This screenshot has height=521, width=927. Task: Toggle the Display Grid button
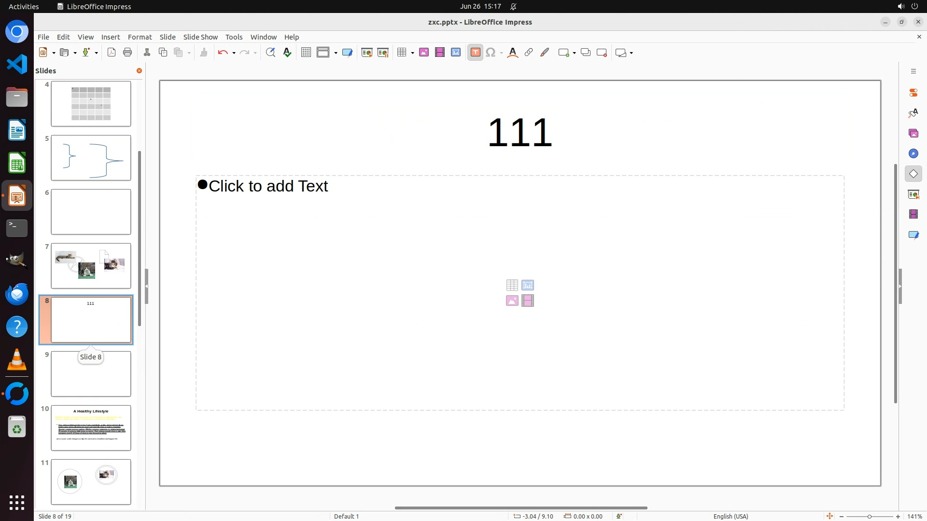click(x=306, y=53)
